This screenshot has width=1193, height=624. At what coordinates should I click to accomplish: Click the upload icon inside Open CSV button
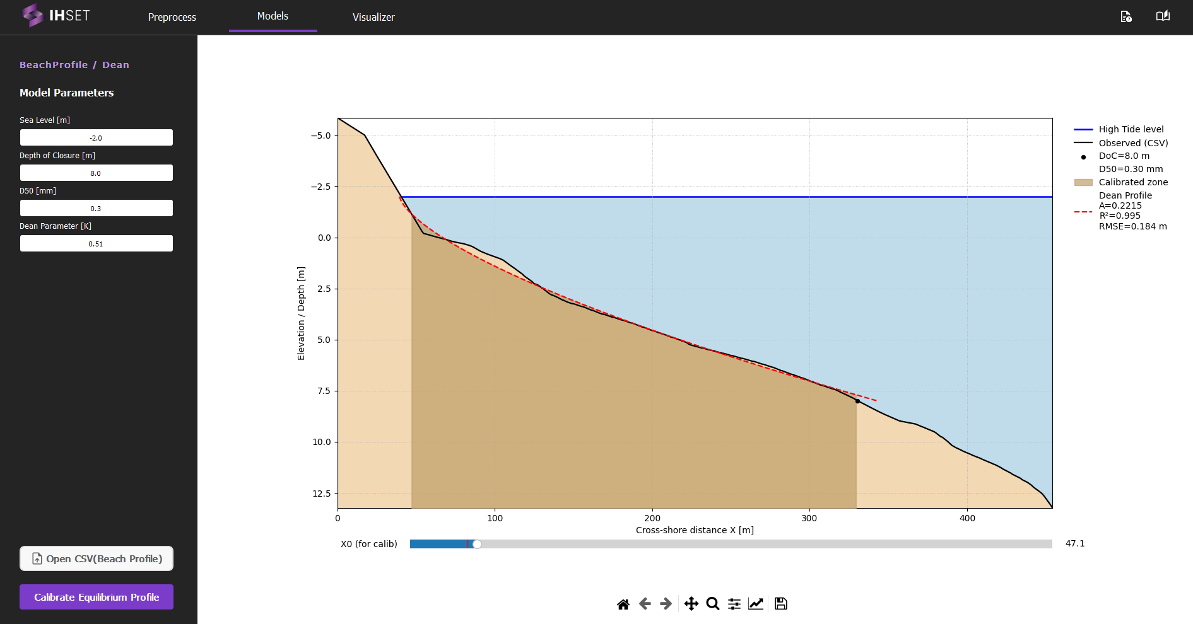(38, 558)
